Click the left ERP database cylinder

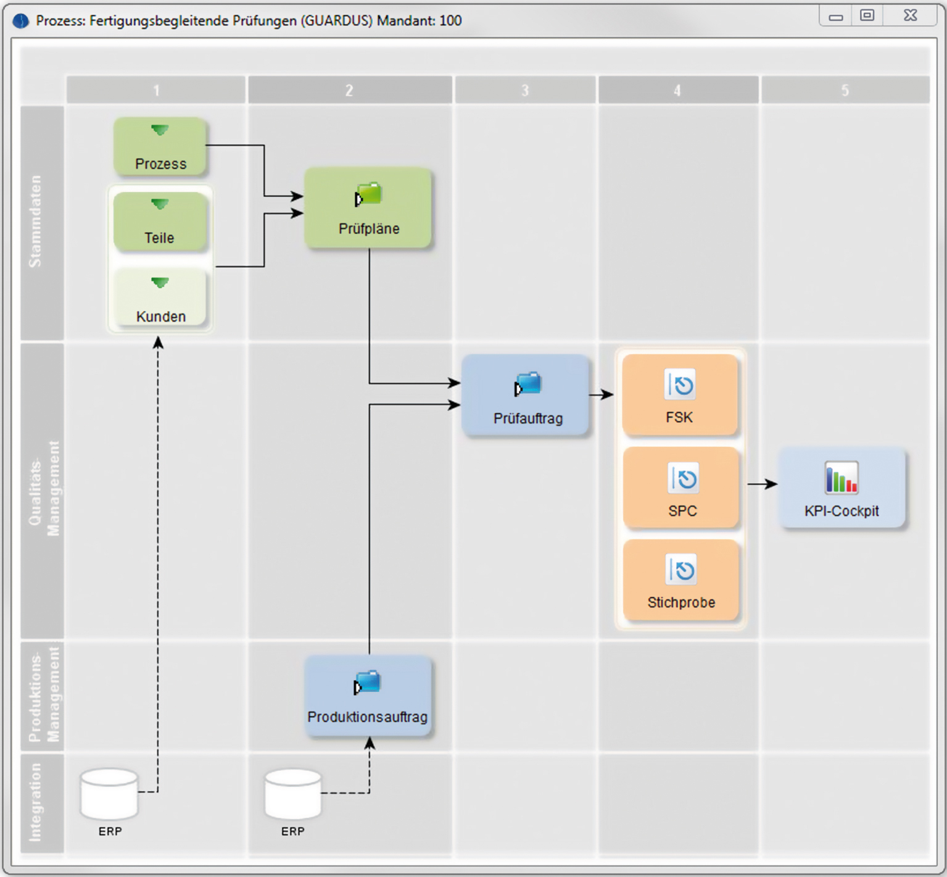(x=109, y=794)
